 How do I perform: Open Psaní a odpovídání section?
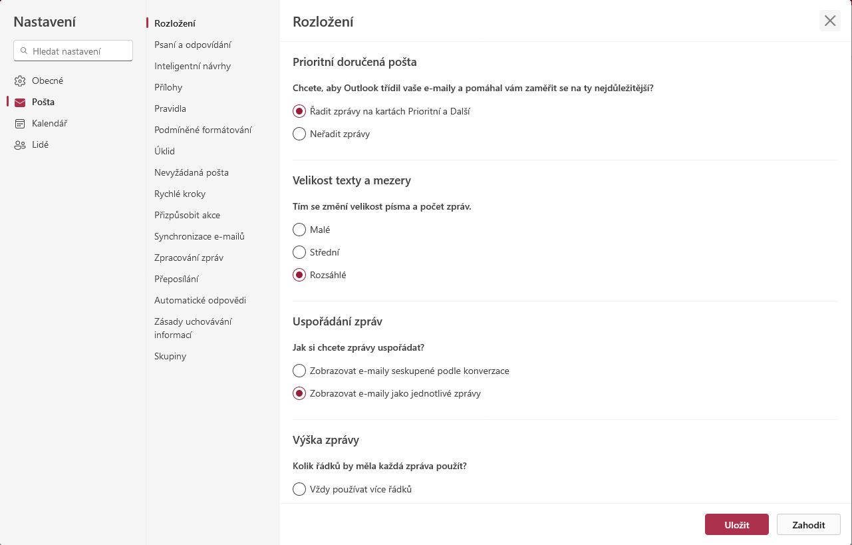pyautogui.click(x=193, y=45)
